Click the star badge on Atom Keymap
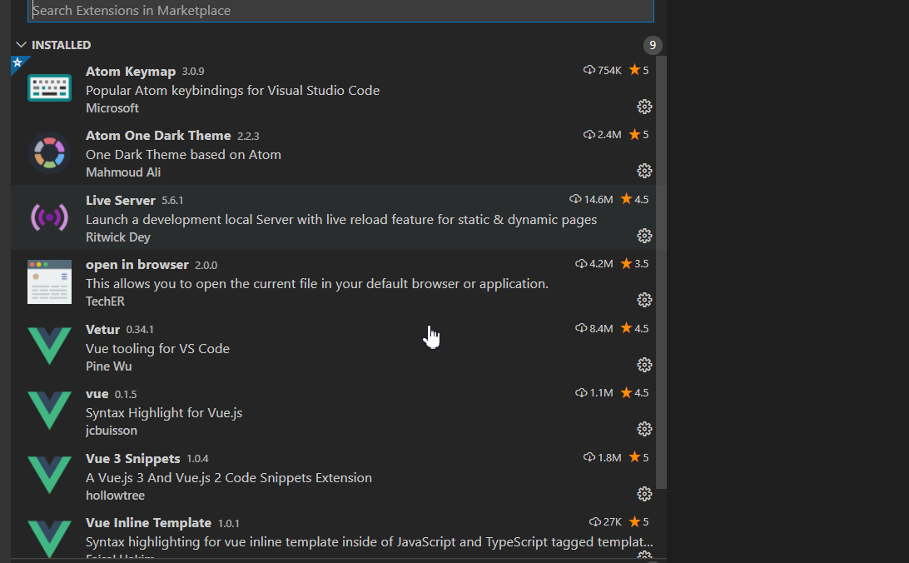The width and height of the screenshot is (909, 563). click(x=17, y=62)
